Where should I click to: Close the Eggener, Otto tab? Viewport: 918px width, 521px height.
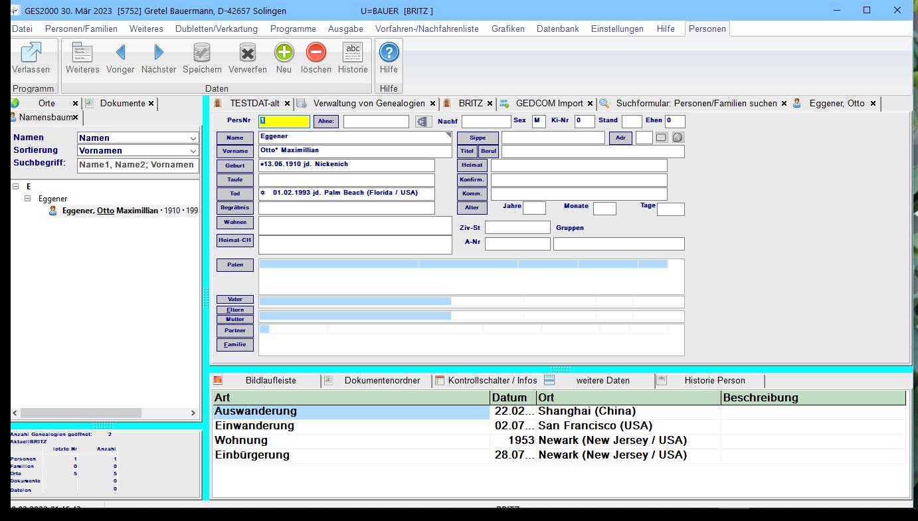[x=873, y=104]
